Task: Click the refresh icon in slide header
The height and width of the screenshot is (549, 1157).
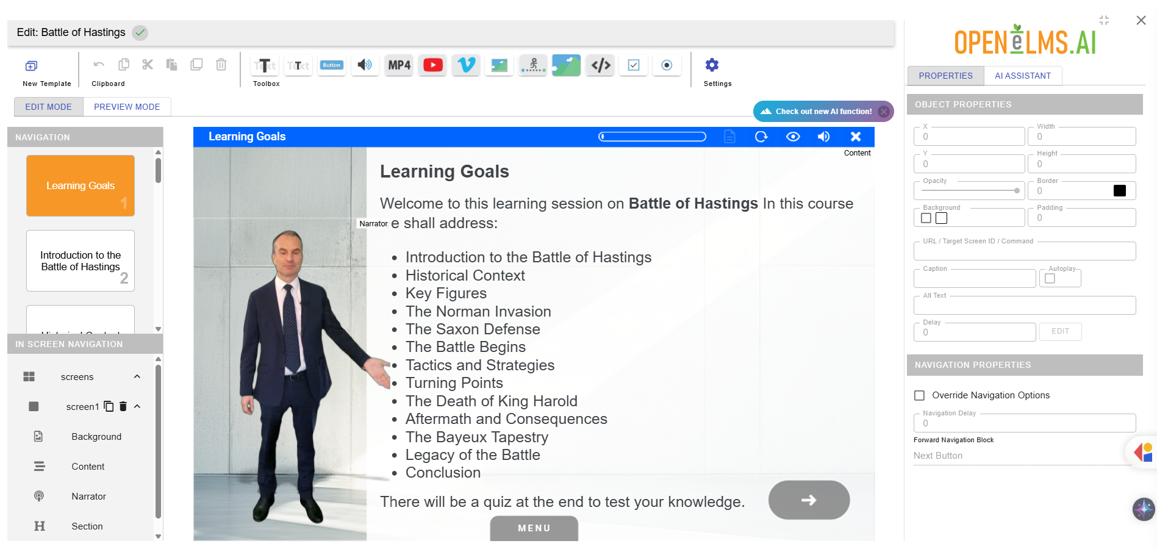Action: pos(761,137)
